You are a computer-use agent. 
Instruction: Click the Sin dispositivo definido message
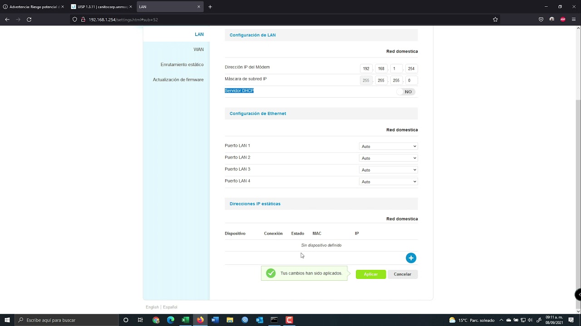pos(321,245)
